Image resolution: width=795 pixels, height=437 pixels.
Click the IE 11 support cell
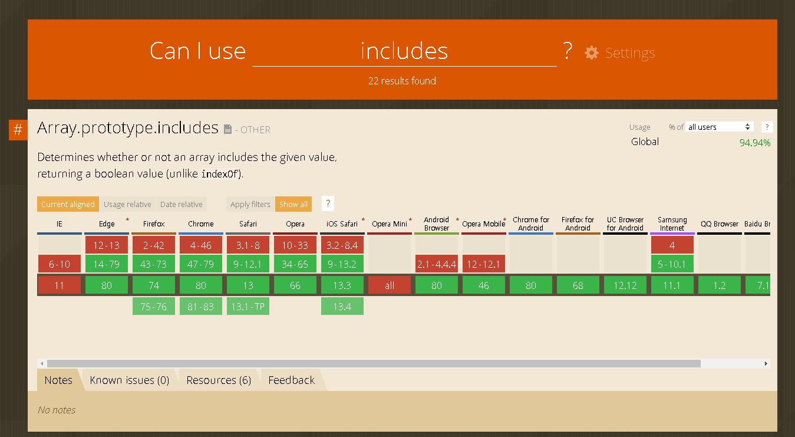click(x=60, y=285)
